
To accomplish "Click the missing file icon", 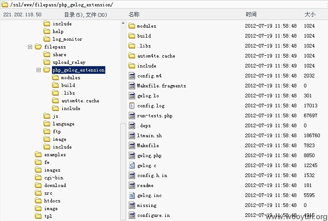I will point(132,205).
